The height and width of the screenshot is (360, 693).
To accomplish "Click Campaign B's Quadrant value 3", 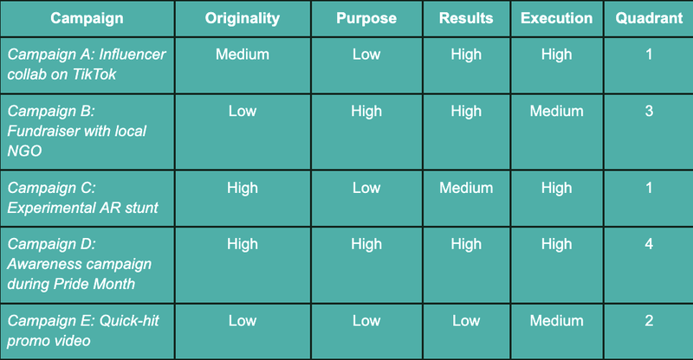I will click(649, 112).
